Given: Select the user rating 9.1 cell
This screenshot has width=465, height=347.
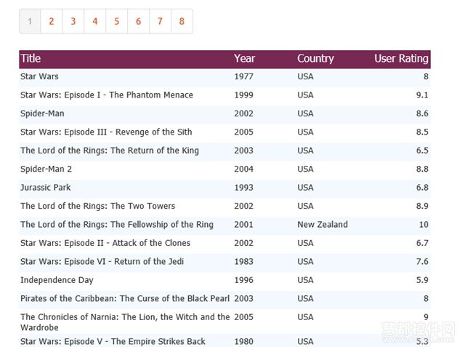Looking at the screenshot, I should [x=422, y=95].
